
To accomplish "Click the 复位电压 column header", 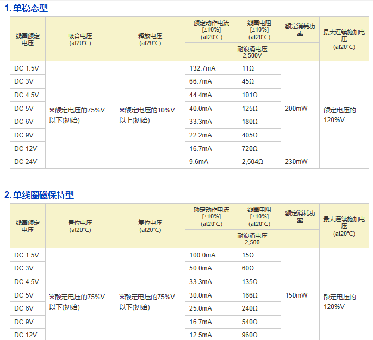I will (150, 226).
